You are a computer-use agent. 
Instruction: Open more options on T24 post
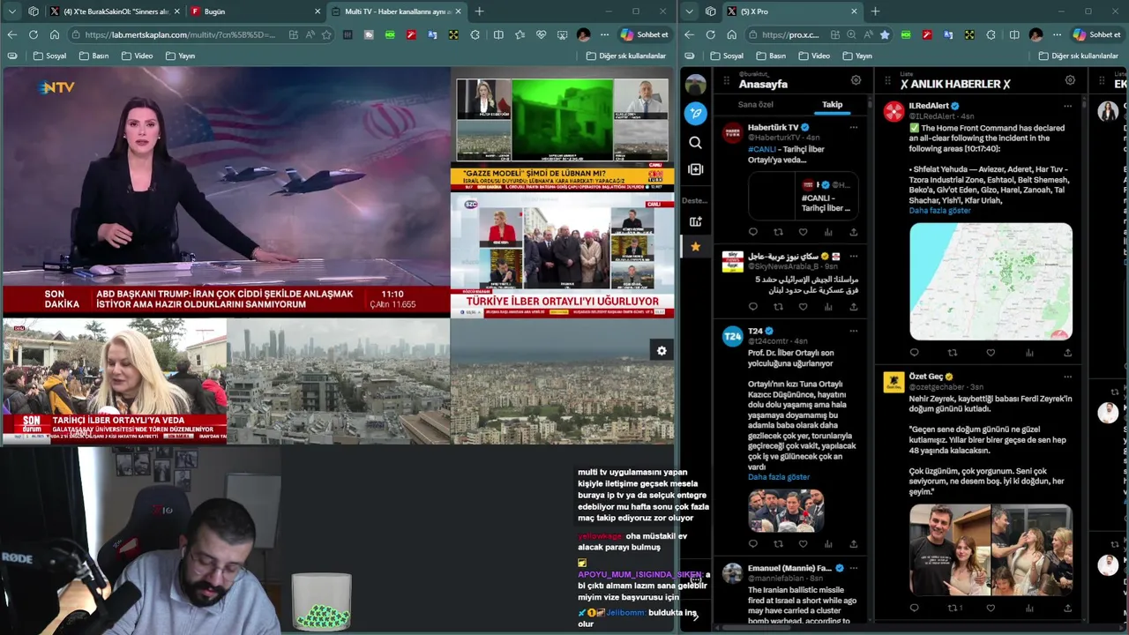click(853, 331)
